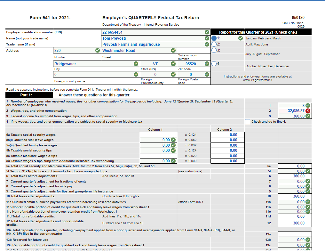Click the EIN input field
This screenshot has width=325, height=252.
click(156, 32)
